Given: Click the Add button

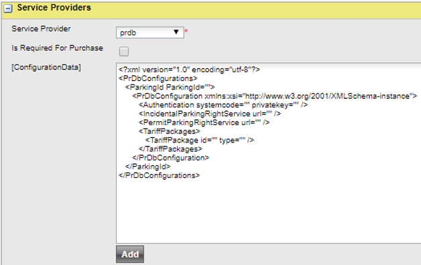Looking at the screenshot, I should click(x=130, y=254).
